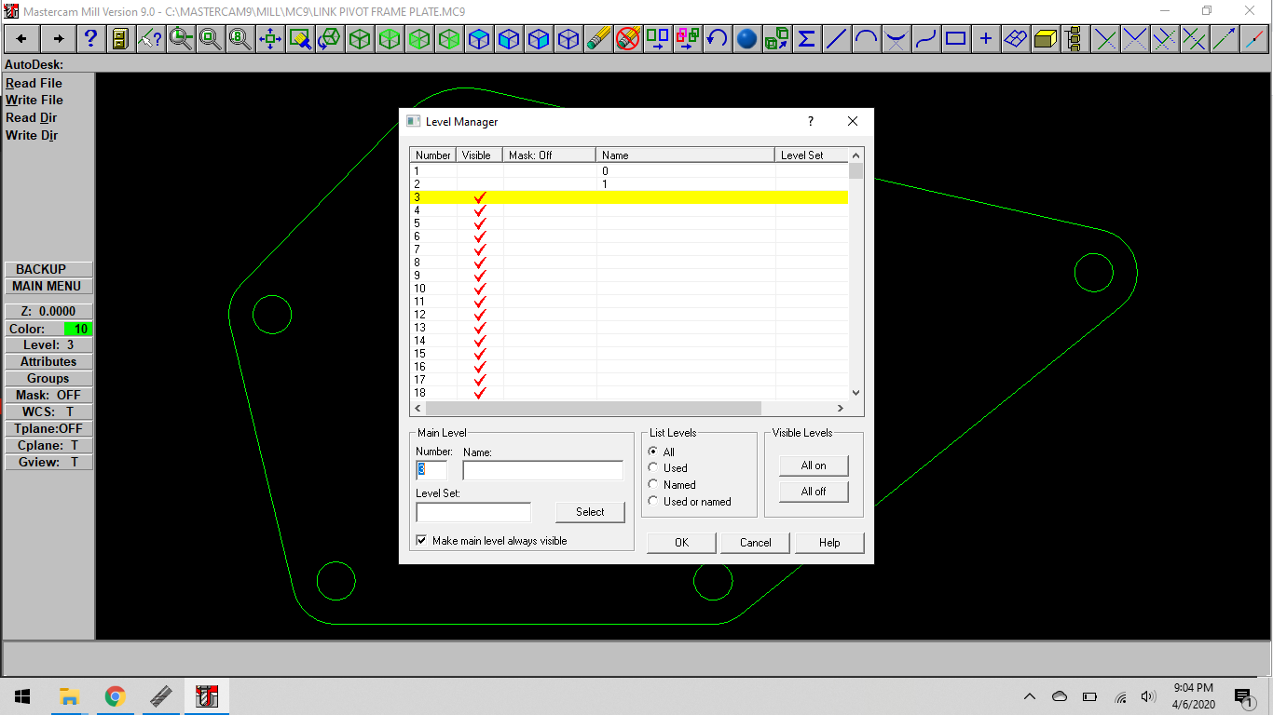Open Chrome from the Windows taskbar
This screenshot has width=1273, height=715.
click(115, 696)
